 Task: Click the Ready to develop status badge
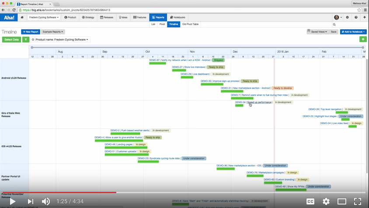click(x=282, y=88)
